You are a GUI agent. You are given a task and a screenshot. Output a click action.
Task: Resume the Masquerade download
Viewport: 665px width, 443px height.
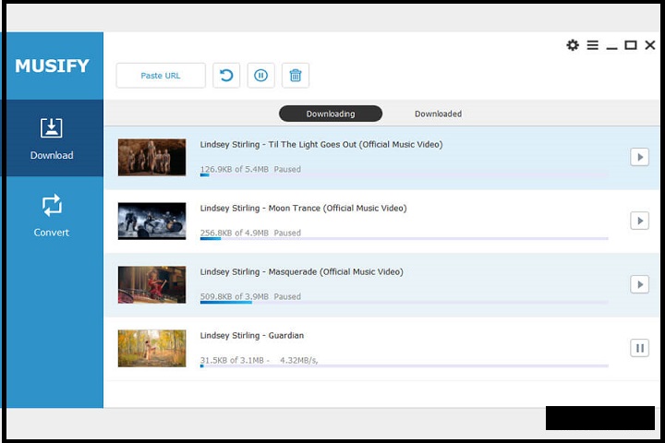(x=639, y=284)
